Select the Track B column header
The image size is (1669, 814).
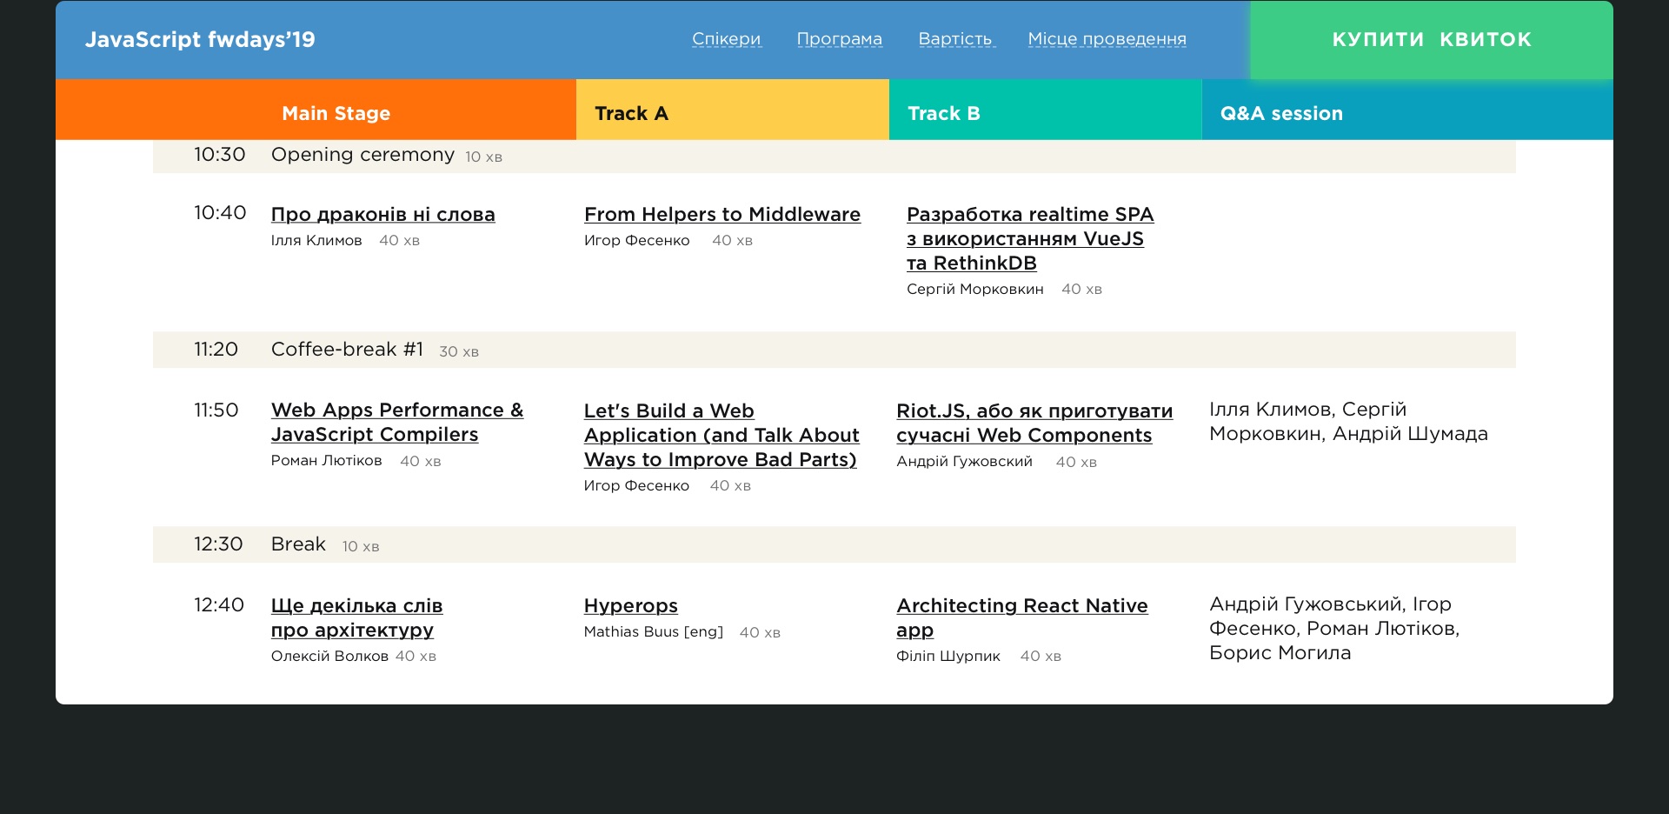[1046, 110]
